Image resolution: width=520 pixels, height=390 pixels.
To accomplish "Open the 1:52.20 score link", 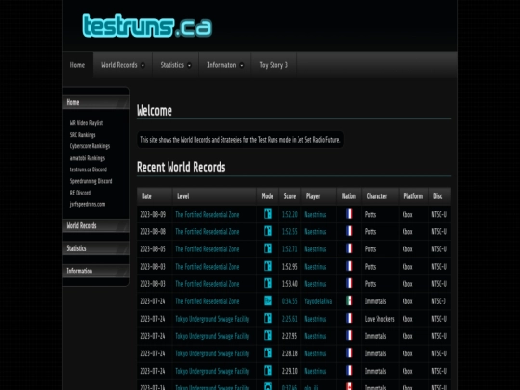I will click(x=290, y=214).
